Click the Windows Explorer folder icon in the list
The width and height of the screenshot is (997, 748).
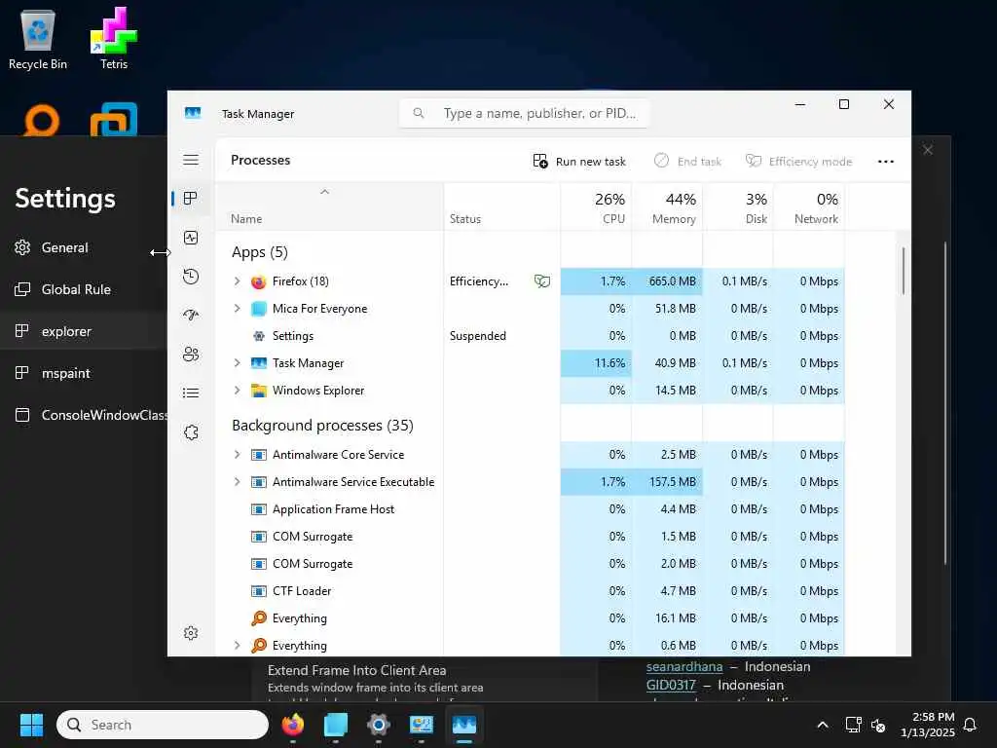[x=258, y=391]
